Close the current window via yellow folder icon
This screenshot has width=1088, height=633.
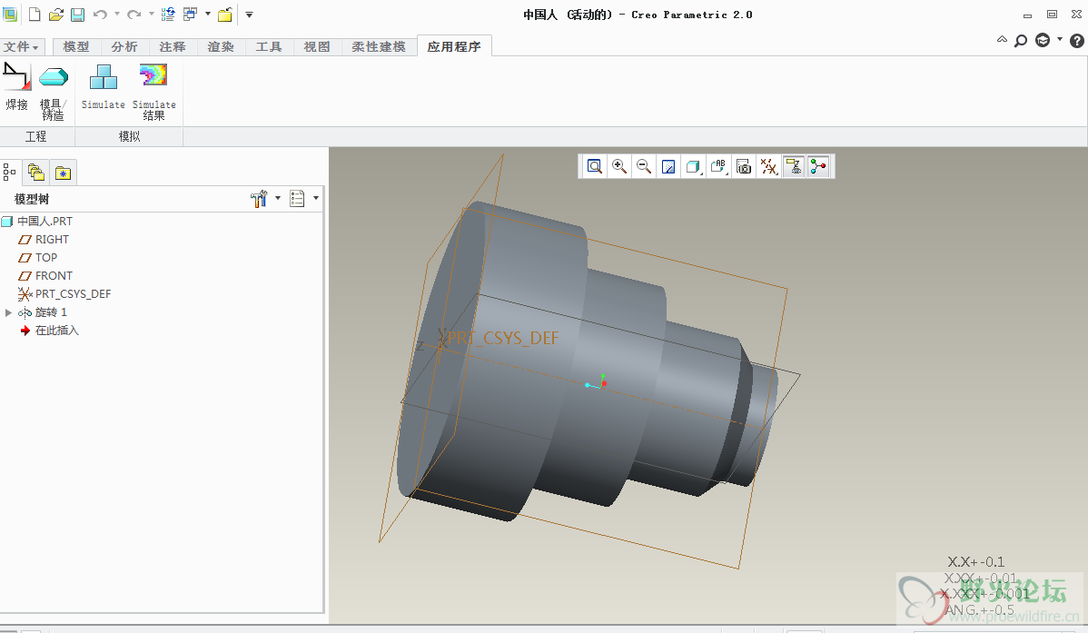[225, 14]
